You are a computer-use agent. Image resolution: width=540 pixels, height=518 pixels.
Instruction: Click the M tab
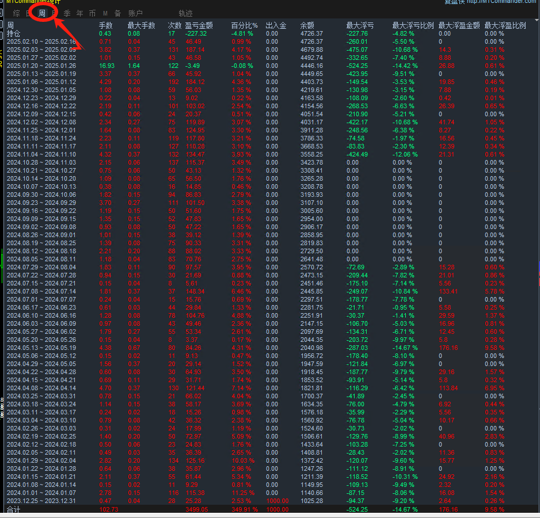pos(105,13)
